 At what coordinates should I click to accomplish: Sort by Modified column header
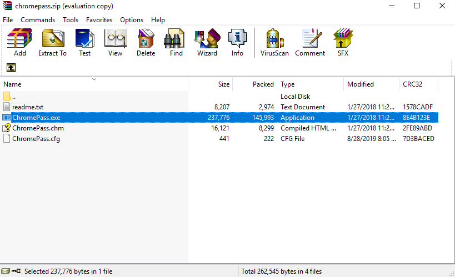point(372,84)
